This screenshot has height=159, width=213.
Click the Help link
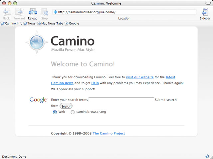(95, 83)
